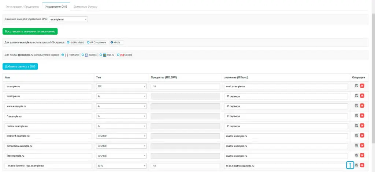Click Восстановить значения по умолчанию button
This screenshot has width=375, height=172.
click(x=30, y=31)
